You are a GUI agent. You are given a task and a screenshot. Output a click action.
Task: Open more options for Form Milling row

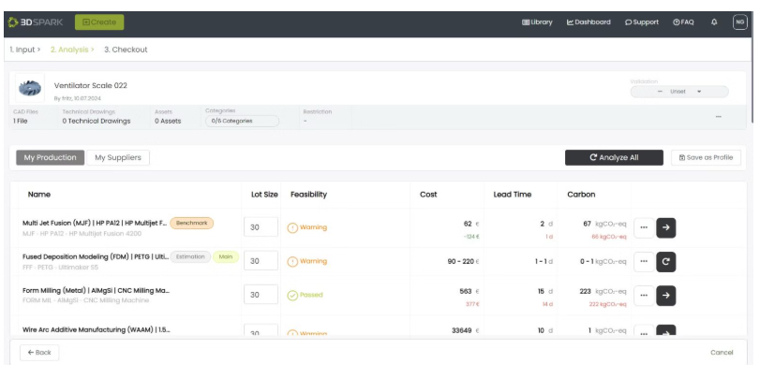click(x=643, y=295)
